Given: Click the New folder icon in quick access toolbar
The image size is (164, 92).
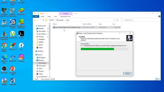Looking at the screenshot, I should 41,13.
